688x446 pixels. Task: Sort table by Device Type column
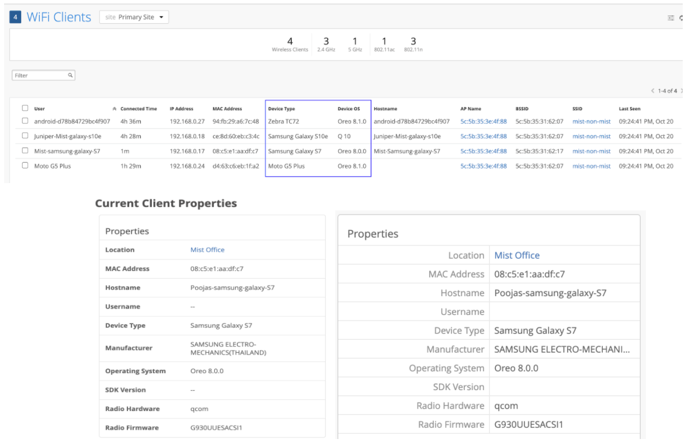[x=282, y=109]
